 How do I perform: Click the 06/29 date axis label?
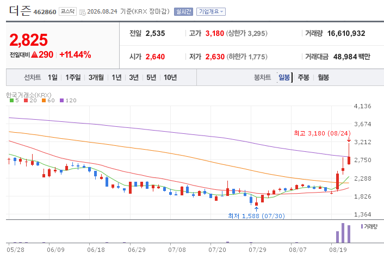[137, 250]
